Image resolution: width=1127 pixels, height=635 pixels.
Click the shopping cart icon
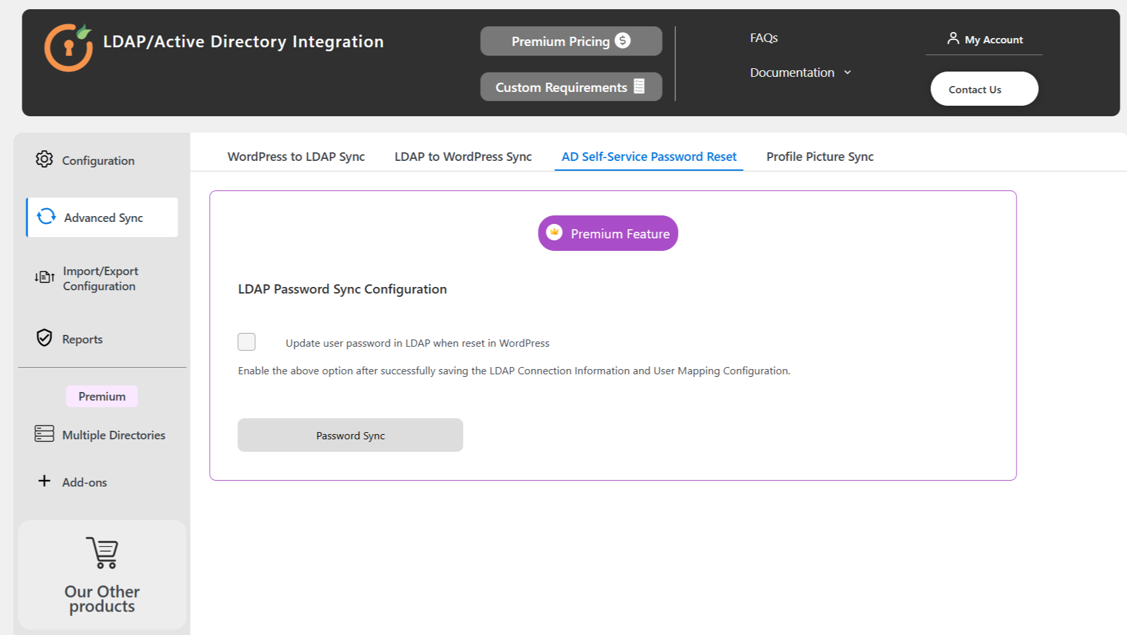(103, 553)
